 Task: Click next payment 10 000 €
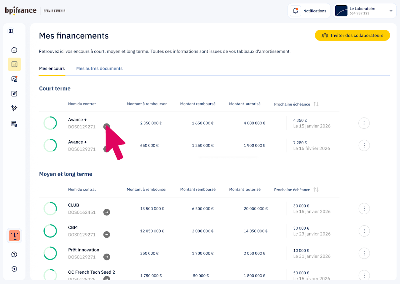click(301, 251)
